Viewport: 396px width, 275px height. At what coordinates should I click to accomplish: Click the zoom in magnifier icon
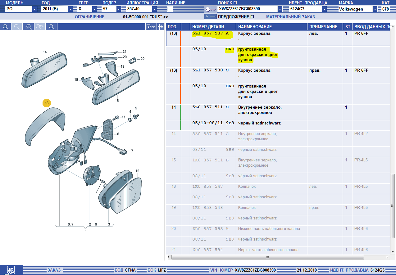[x=5, y=27]
